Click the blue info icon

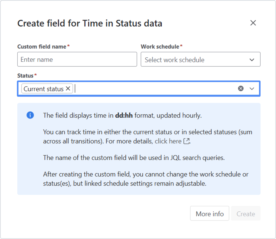[30, 115]
